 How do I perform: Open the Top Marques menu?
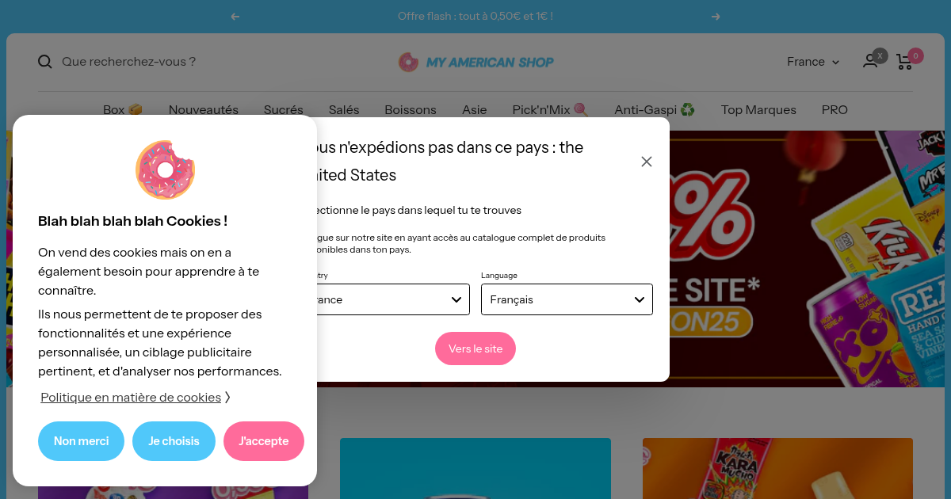(x=758, y=110)
